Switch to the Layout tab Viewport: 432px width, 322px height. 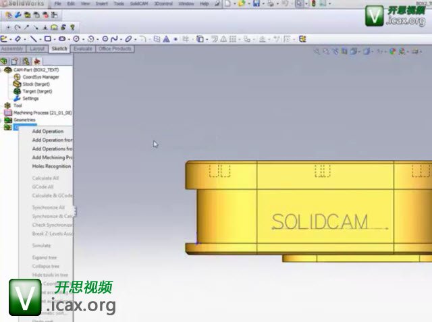[x=37, y=49]
